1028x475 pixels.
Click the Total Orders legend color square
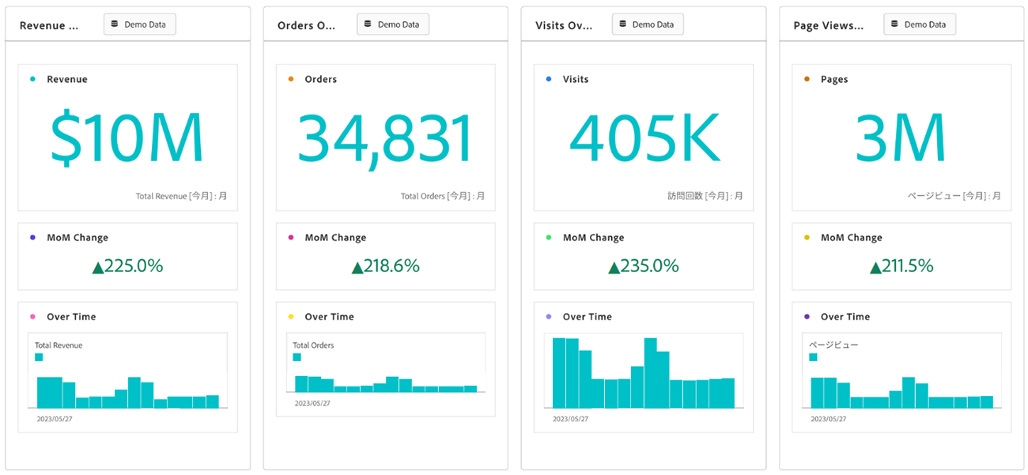coord(297,357)
